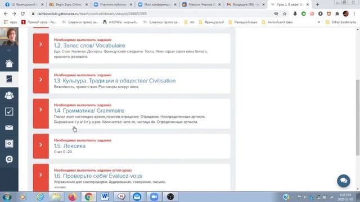Open Other bookmarks folder
Screen dimensions: 360x202
point(341,22)
